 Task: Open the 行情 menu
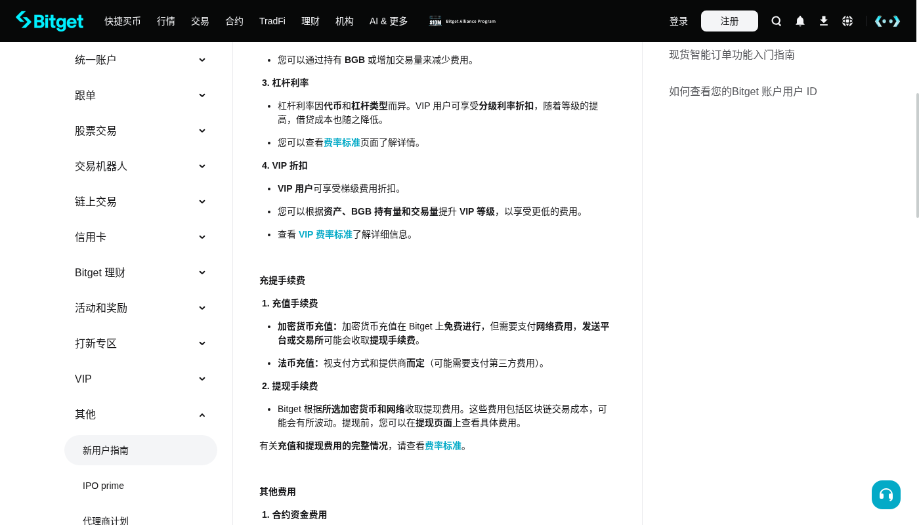[x=166, y=21]
